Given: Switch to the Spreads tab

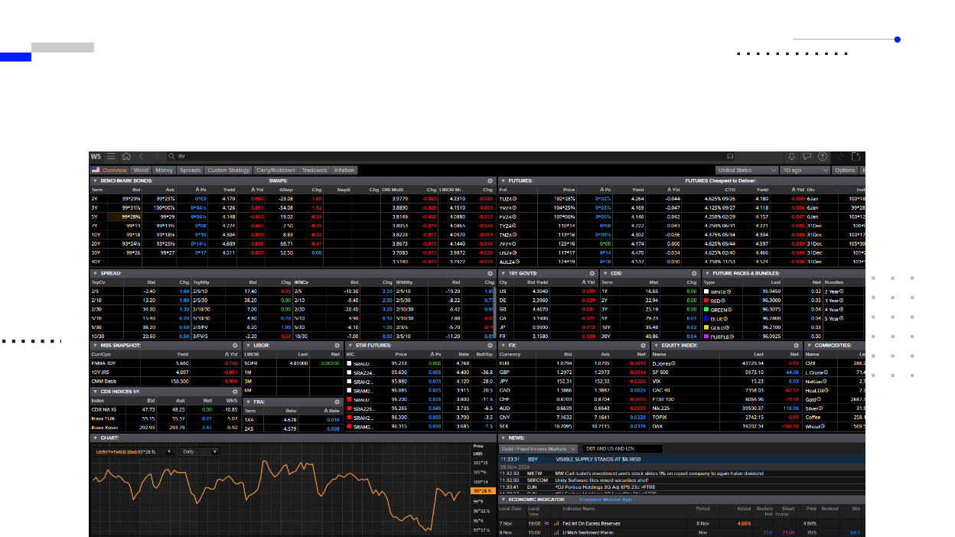Looking at the screenshot, I should click(190, 171).
